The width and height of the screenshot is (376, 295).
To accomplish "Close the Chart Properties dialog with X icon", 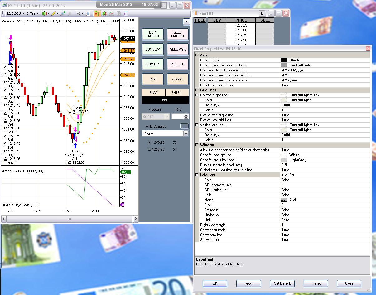I will click(x=368, y=49).
